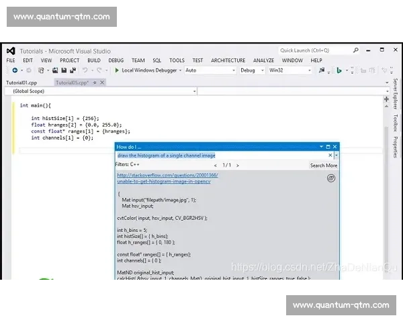Open the WINDOW menu

[292, 60]
